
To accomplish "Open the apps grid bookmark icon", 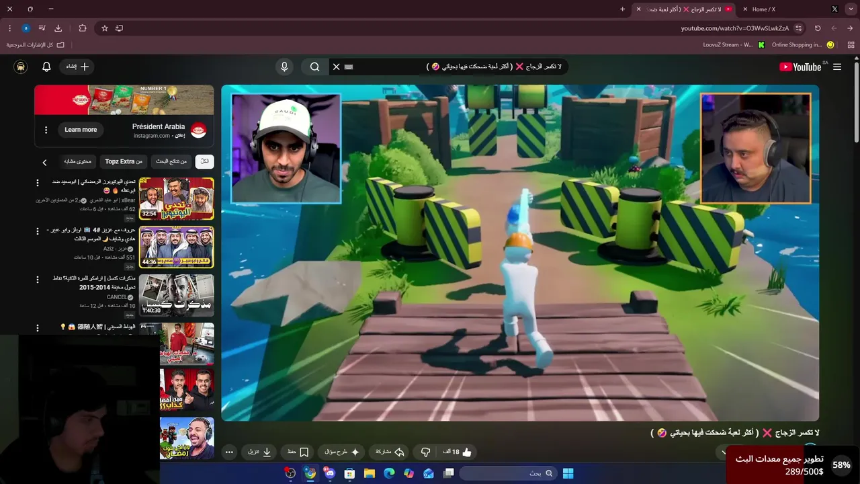I will 851,45.
